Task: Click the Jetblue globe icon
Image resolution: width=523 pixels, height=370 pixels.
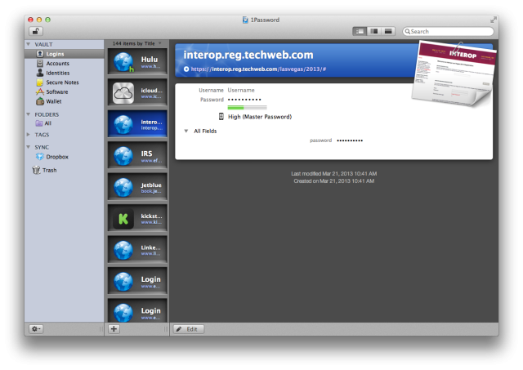Action: (x=123, y=187)
